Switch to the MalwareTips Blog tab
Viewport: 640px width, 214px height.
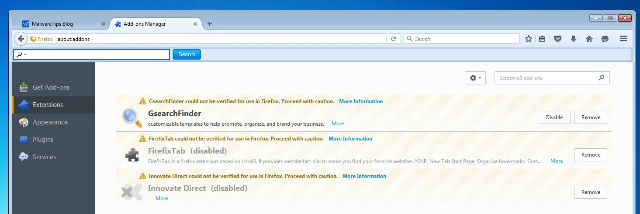click(x=63, y=24)
